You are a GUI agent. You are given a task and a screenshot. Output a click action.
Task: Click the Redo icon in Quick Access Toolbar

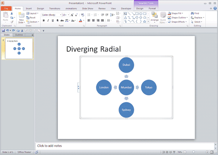13,30
